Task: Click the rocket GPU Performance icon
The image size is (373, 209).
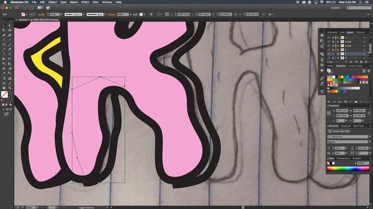Action: point(48,8)
